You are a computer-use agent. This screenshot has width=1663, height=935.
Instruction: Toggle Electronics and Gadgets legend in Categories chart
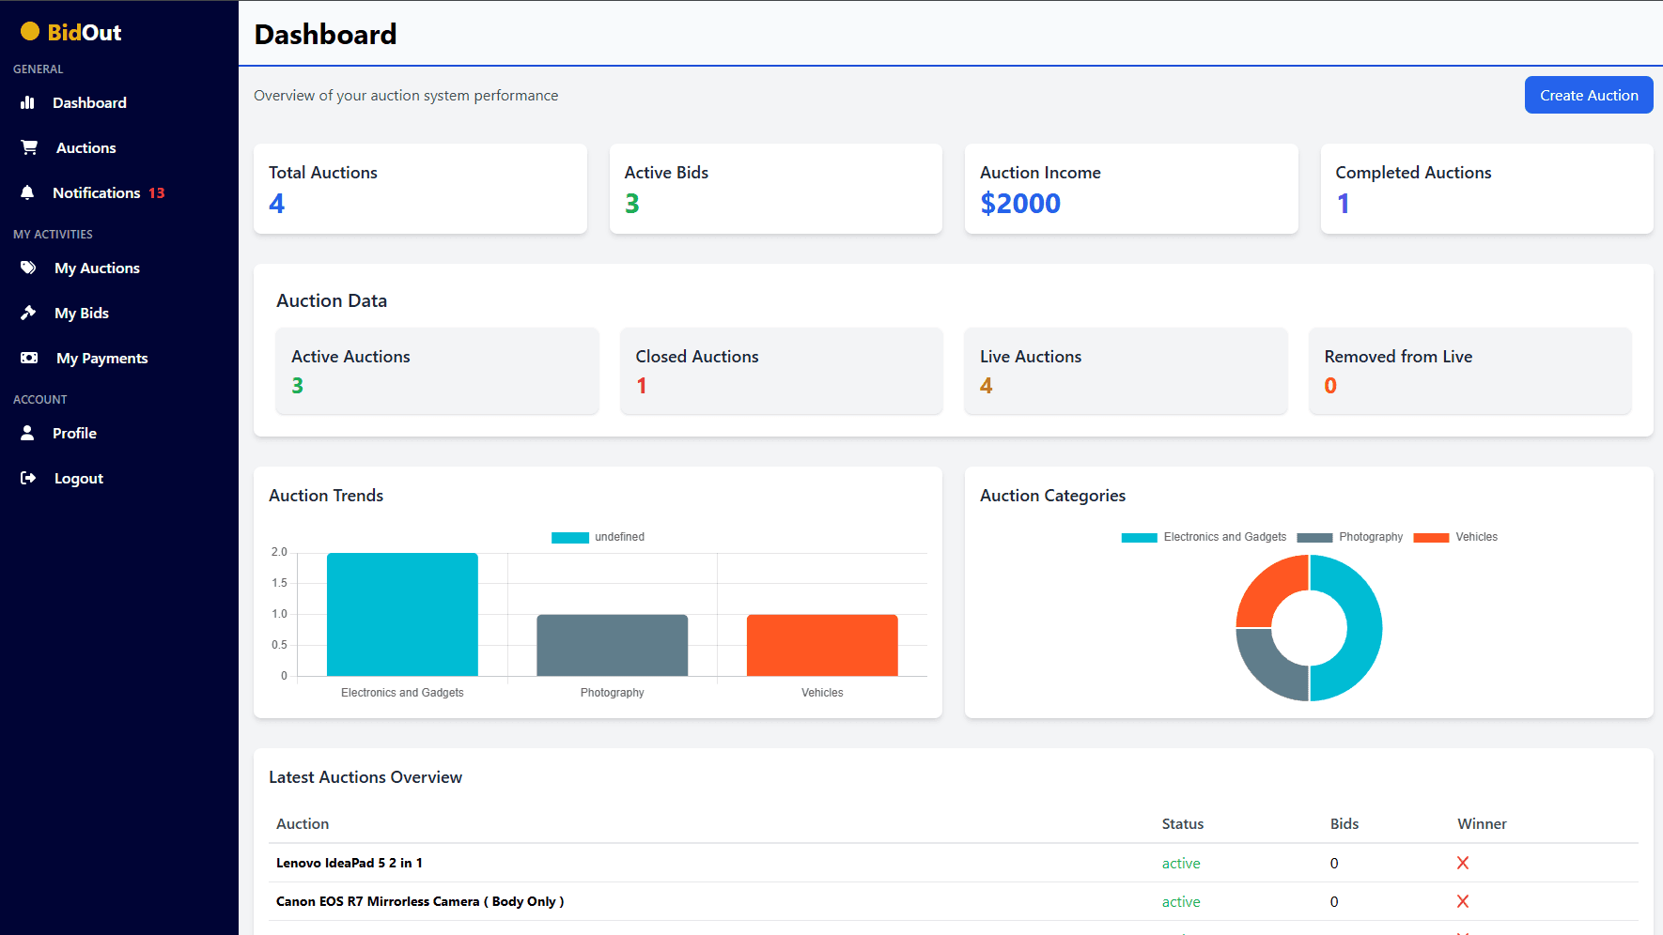click(1204, 537)
